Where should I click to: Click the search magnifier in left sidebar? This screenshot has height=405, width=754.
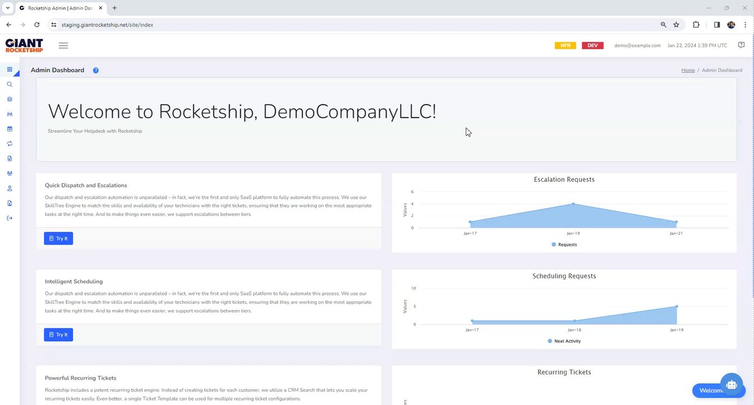coord(10,84)
